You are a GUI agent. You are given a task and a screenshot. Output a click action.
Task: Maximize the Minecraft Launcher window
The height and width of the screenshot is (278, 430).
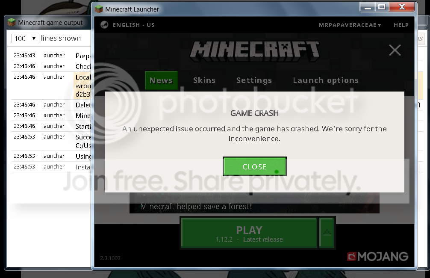coord(382,7)
